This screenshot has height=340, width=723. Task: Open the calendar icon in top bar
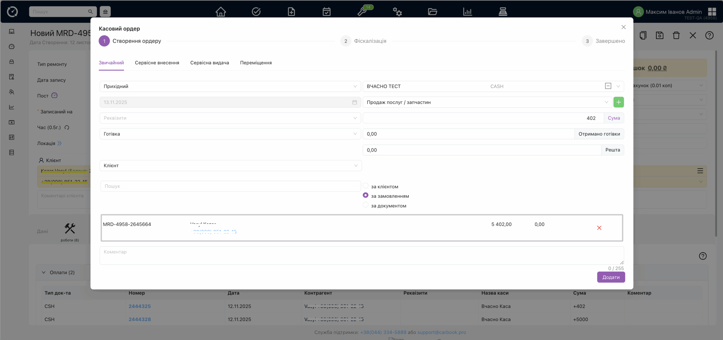click(x=326, y=12)
